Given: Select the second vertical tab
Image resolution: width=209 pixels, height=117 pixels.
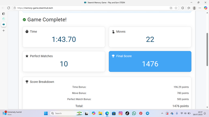Looking at the screenshot, I should click(x=4, y=19).
